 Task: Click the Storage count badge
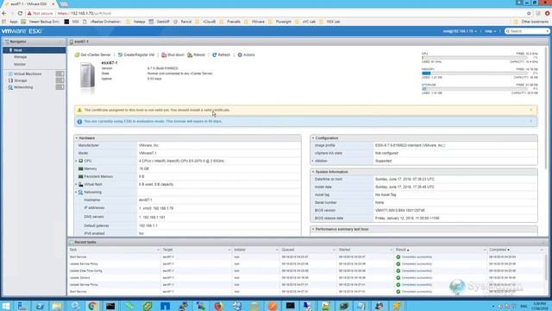click(x=60, y=80)
